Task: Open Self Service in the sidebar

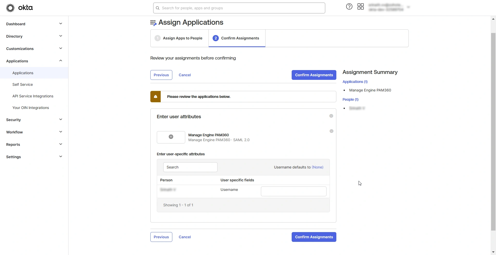Action: tap(23, 84)
